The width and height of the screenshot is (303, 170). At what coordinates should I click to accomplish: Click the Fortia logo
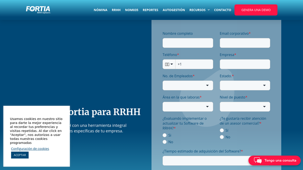tap(38, 10)
